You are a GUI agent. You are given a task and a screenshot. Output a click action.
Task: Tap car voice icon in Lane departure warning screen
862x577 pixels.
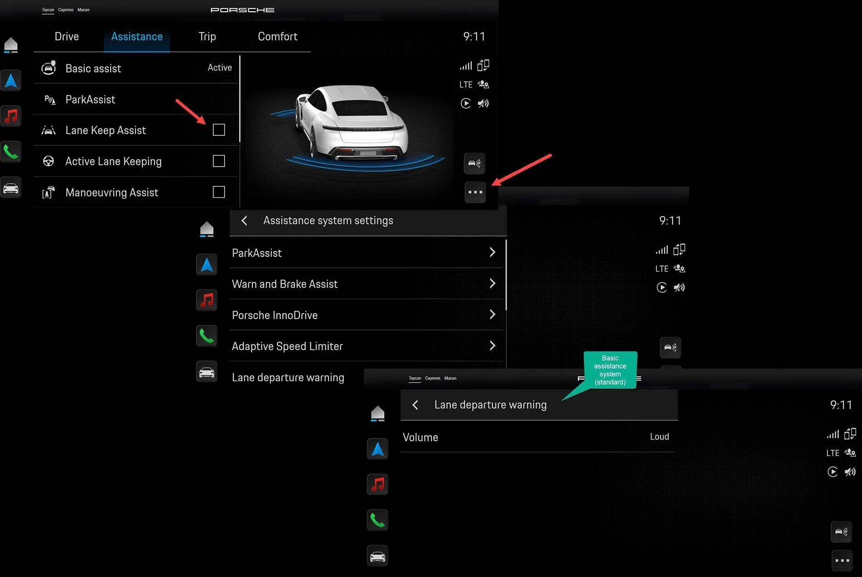pyautogui.click(x=842, y=532)
